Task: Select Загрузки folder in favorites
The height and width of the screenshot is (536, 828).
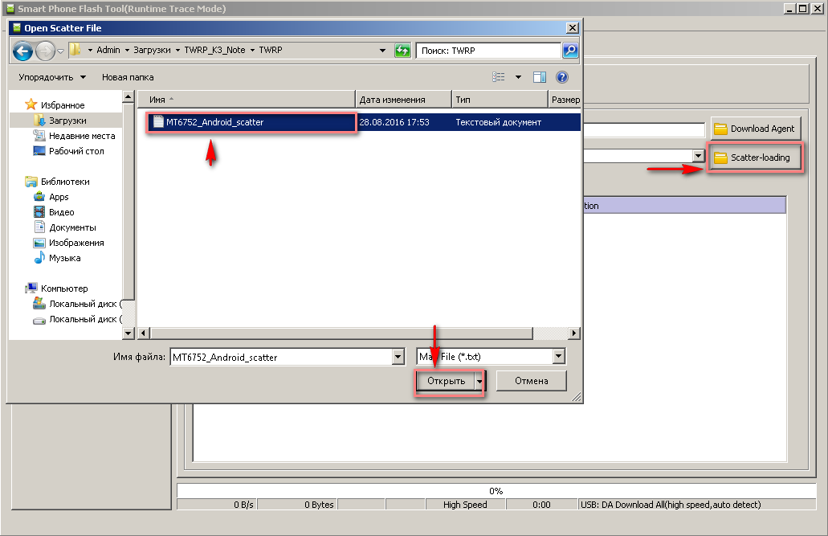Action: [x=67, y=121]
